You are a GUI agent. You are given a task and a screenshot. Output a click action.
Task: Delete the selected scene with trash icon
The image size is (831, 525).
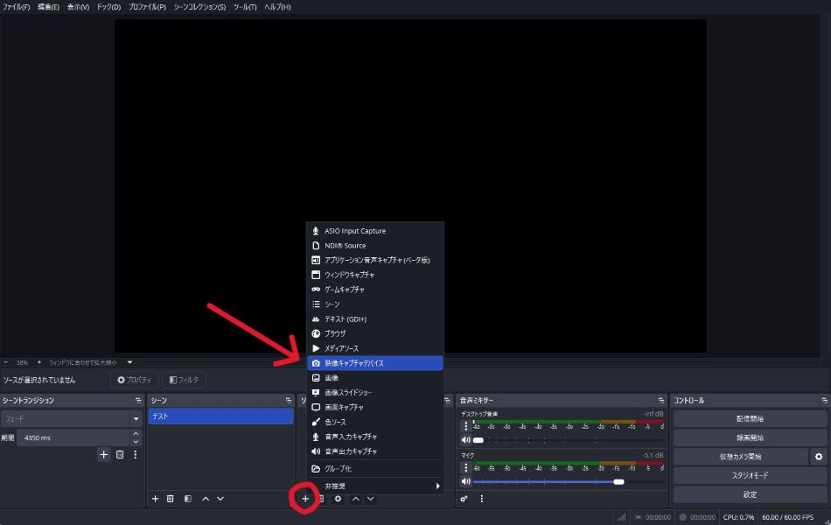pos(171,499)
